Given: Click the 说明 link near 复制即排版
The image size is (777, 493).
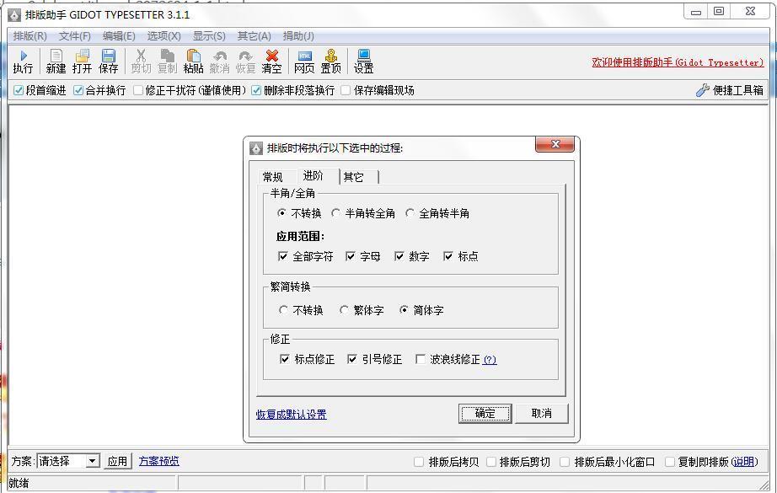Looking at the screenshot, I should [x=744, y=462].
